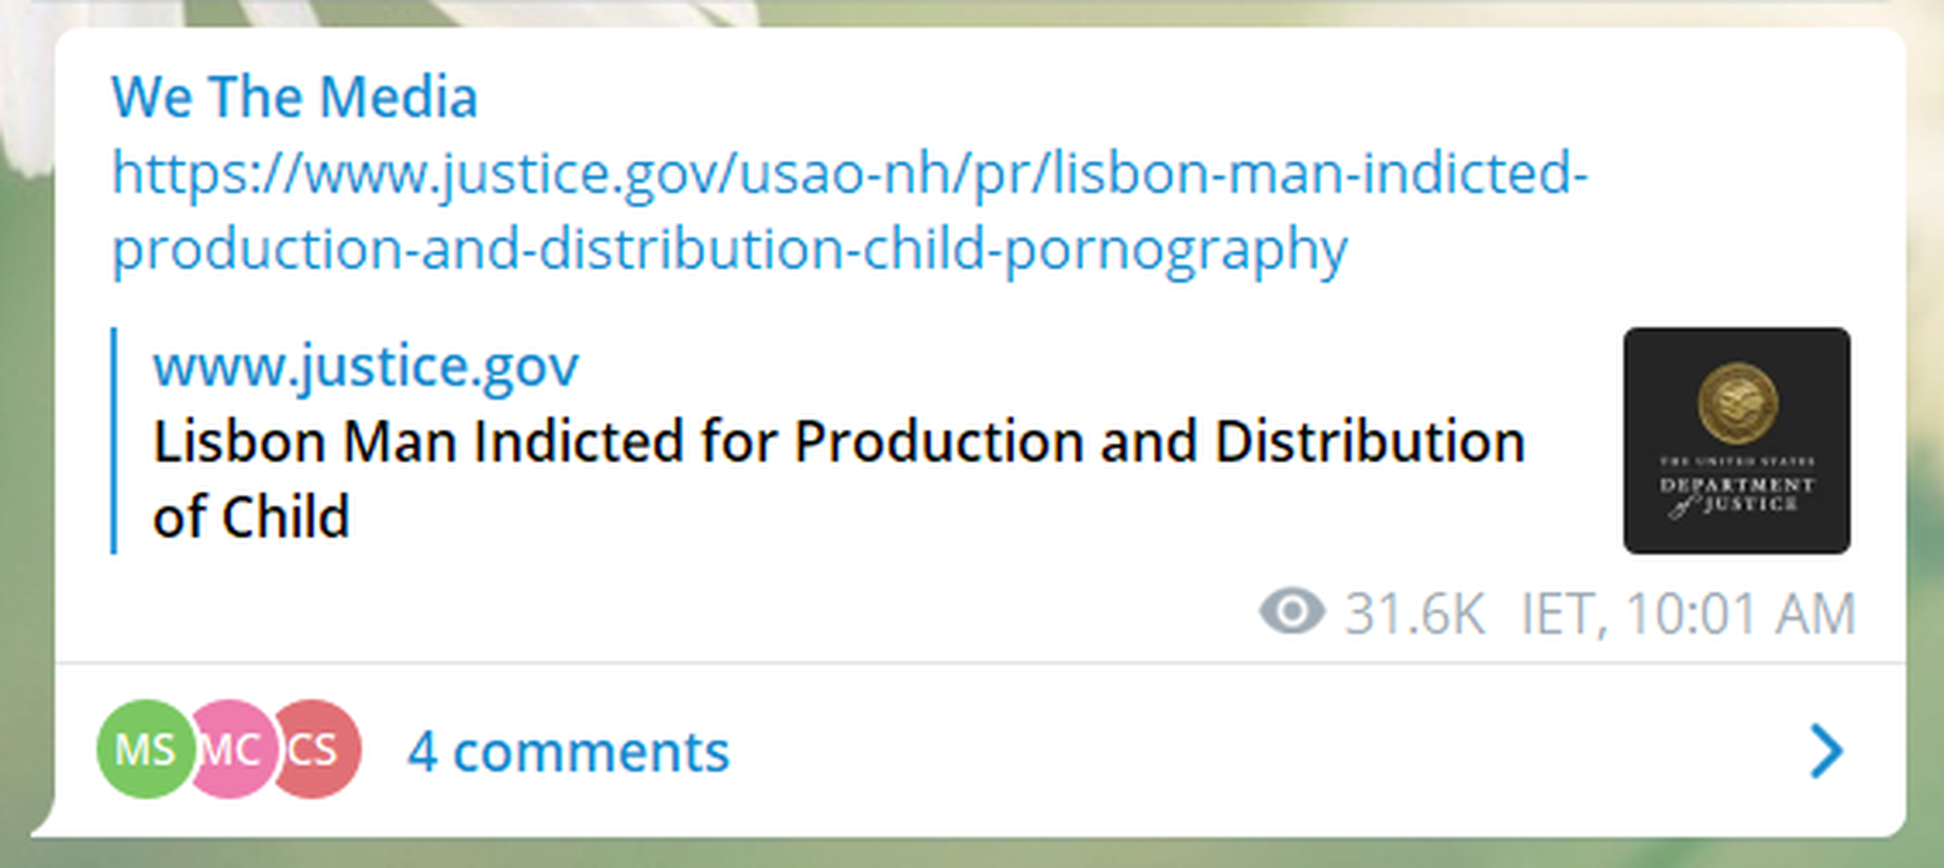This screenshot has height=868, width=1944.
Task: Open the 'Lisbon Man Indicted' preview title
Action: pyautogui.click(x=838, y=442)
